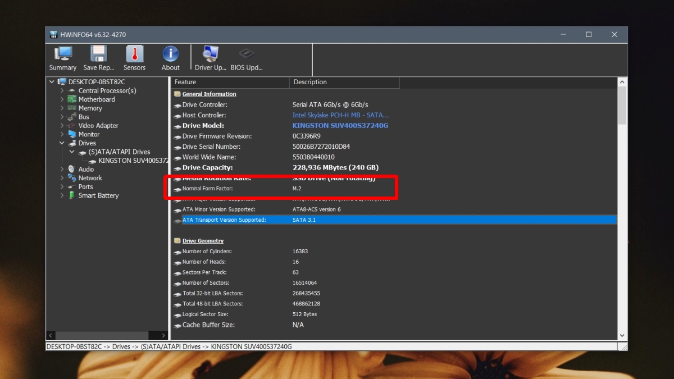Screen dimensions: 674x379
Task: Open the Summary toolbar icon
Action: pos(63,54)
